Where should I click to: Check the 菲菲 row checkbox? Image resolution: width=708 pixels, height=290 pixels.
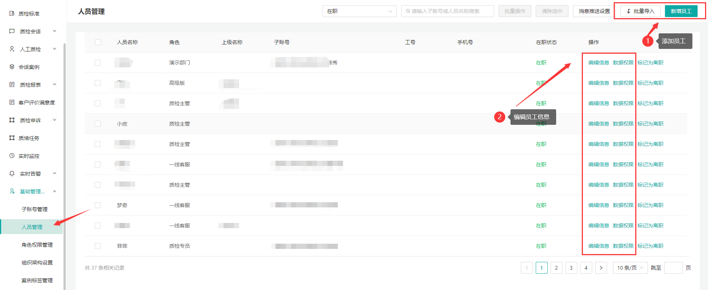coord(98,246)
